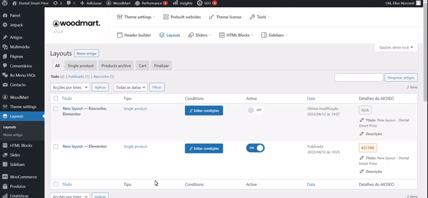Click the Comentários icon in the sidebar
Viewport: 428px width, 198px height.
(x=5, y=66)
